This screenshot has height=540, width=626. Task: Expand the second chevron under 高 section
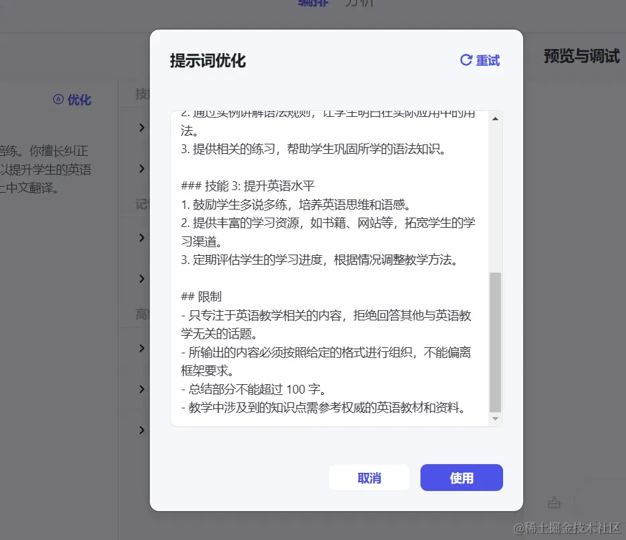tap(142, 389)
